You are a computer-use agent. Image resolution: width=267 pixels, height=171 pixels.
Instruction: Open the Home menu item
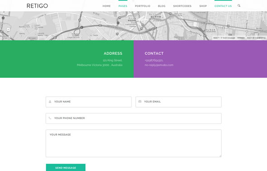click(x=106, y=6)
